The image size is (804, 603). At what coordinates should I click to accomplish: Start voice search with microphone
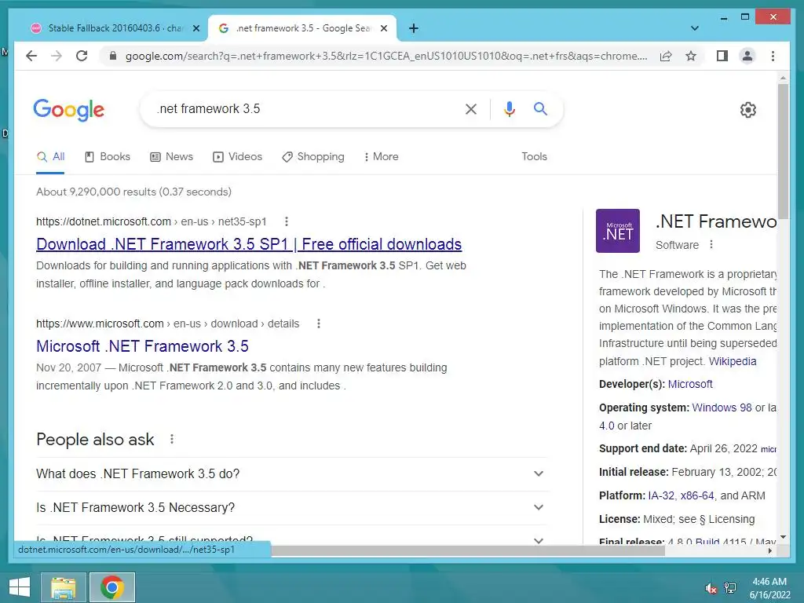click(509, 108)
